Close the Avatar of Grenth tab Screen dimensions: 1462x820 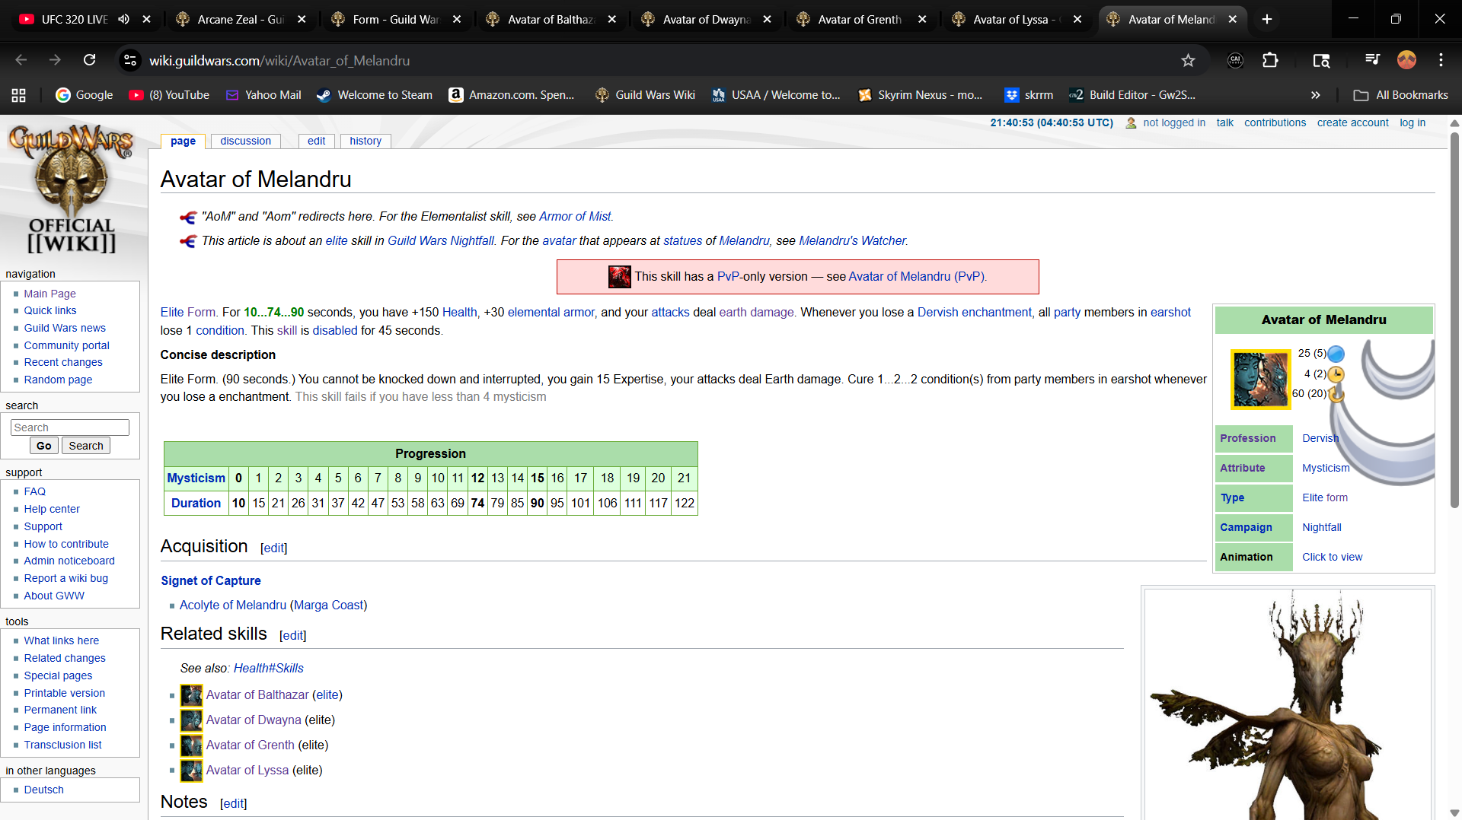click(922, 19)
